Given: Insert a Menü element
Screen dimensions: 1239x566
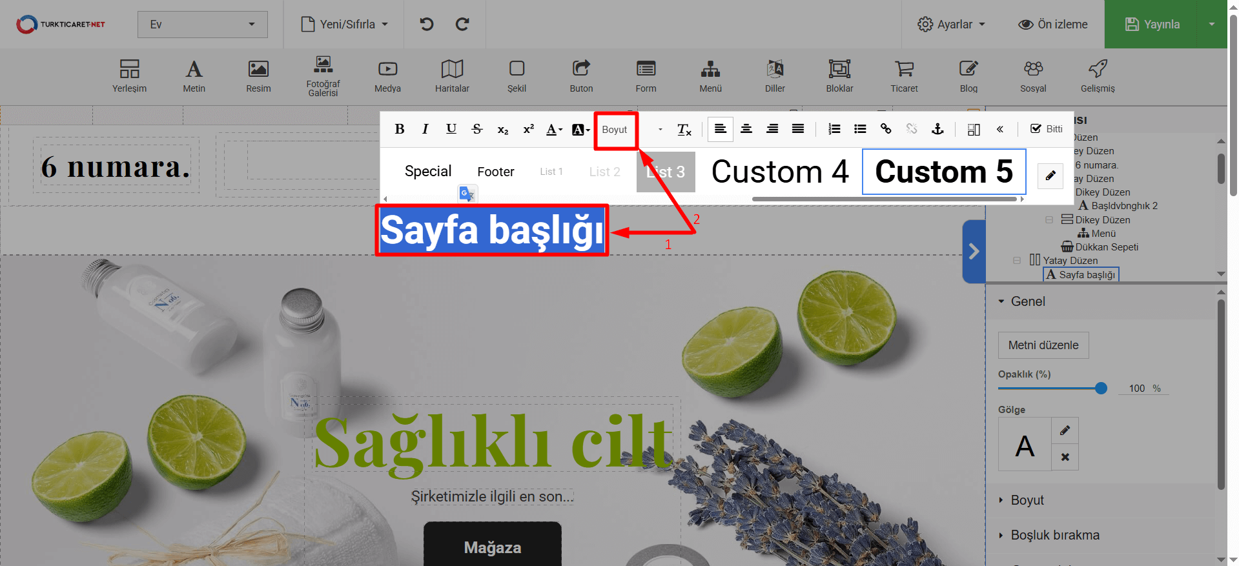Looking at the screenshot, I should (710, 76).
